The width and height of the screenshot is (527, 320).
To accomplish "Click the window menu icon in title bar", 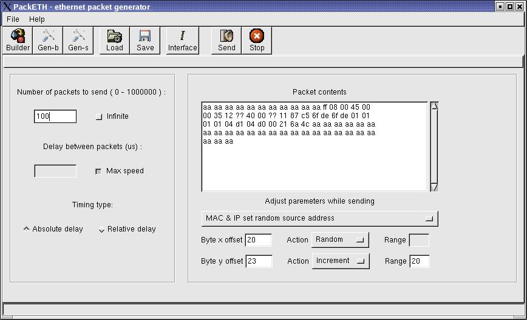I will (x=7, y=7).
